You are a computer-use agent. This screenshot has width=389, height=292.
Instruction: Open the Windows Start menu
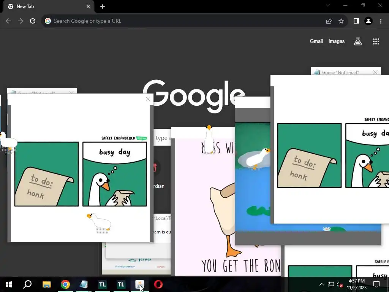(x=9, y=284)
